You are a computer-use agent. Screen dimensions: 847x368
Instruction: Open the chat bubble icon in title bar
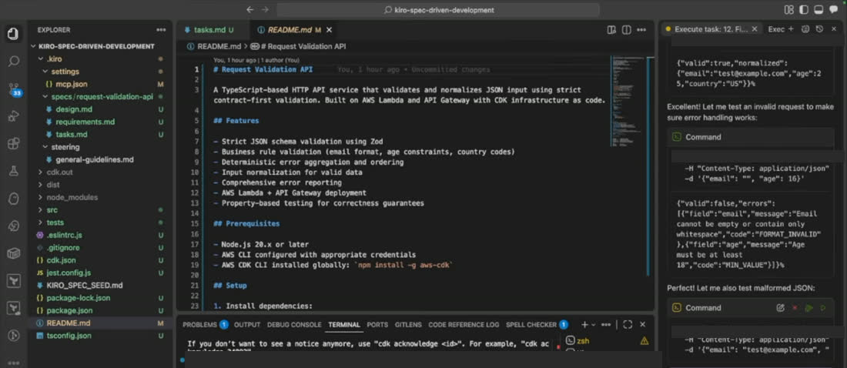(x=833, y=10)
